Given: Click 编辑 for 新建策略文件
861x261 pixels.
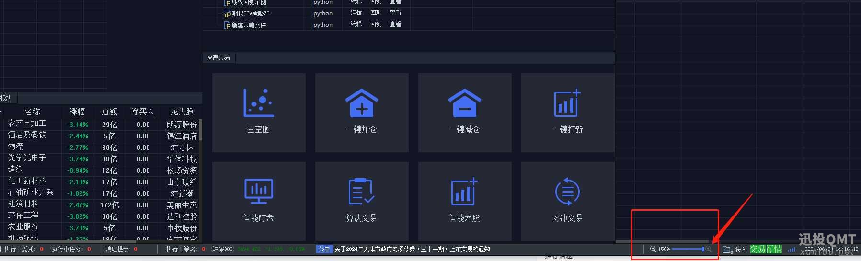Looking at the screenshot, I should [356, 24].
